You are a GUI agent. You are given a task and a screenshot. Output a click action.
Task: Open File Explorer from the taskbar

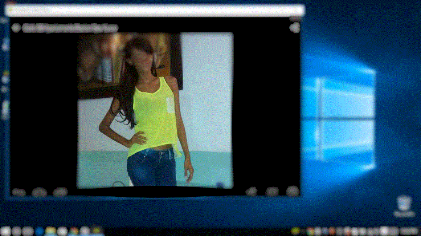(51, 230)
